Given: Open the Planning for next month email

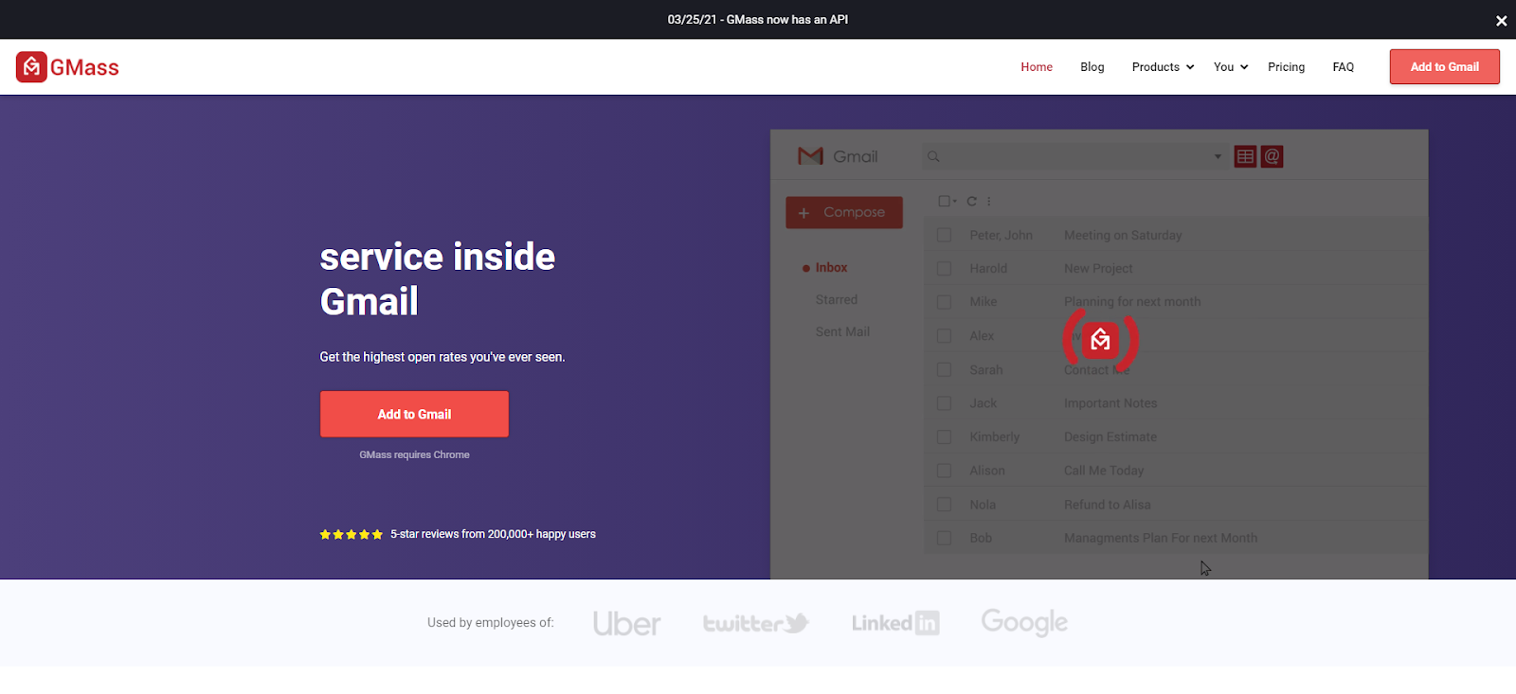Looking at the screenshot, I should click(1132, 302).
